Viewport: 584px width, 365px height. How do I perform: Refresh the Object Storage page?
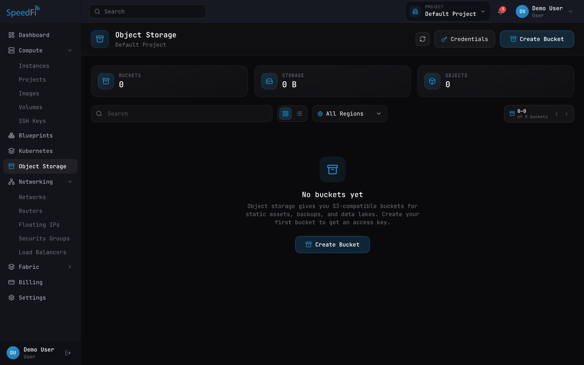[423, 39]
